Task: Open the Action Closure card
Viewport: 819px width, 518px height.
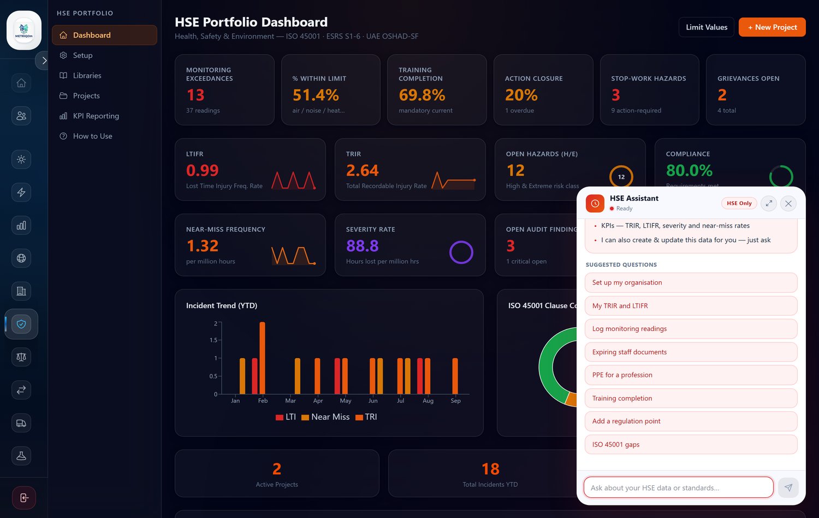Action: (x=543, y=90)
